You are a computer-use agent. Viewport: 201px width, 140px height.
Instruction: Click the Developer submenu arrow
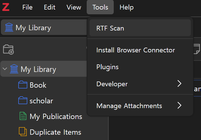click(x=180, y=84)
